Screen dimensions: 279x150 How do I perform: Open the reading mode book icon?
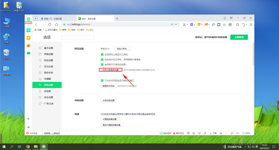[219, 25]
